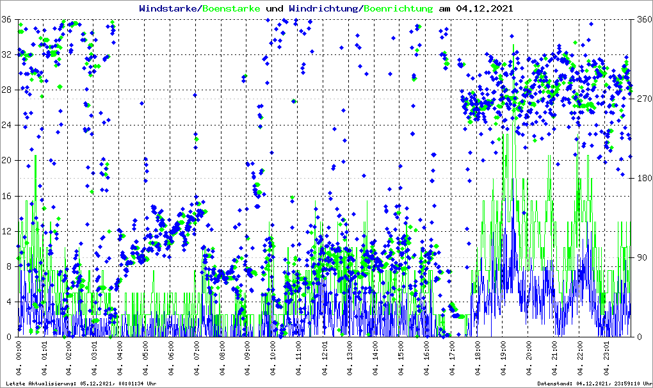Click the time label '04. 09:00'
653x388 pixels.
(x=247, y=358)
